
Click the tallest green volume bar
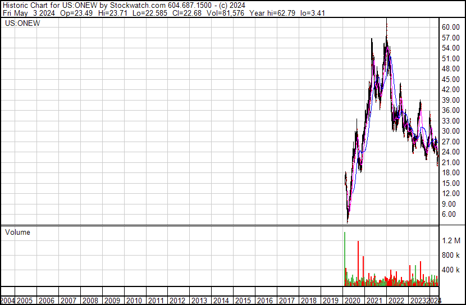(x=344, y=258)
